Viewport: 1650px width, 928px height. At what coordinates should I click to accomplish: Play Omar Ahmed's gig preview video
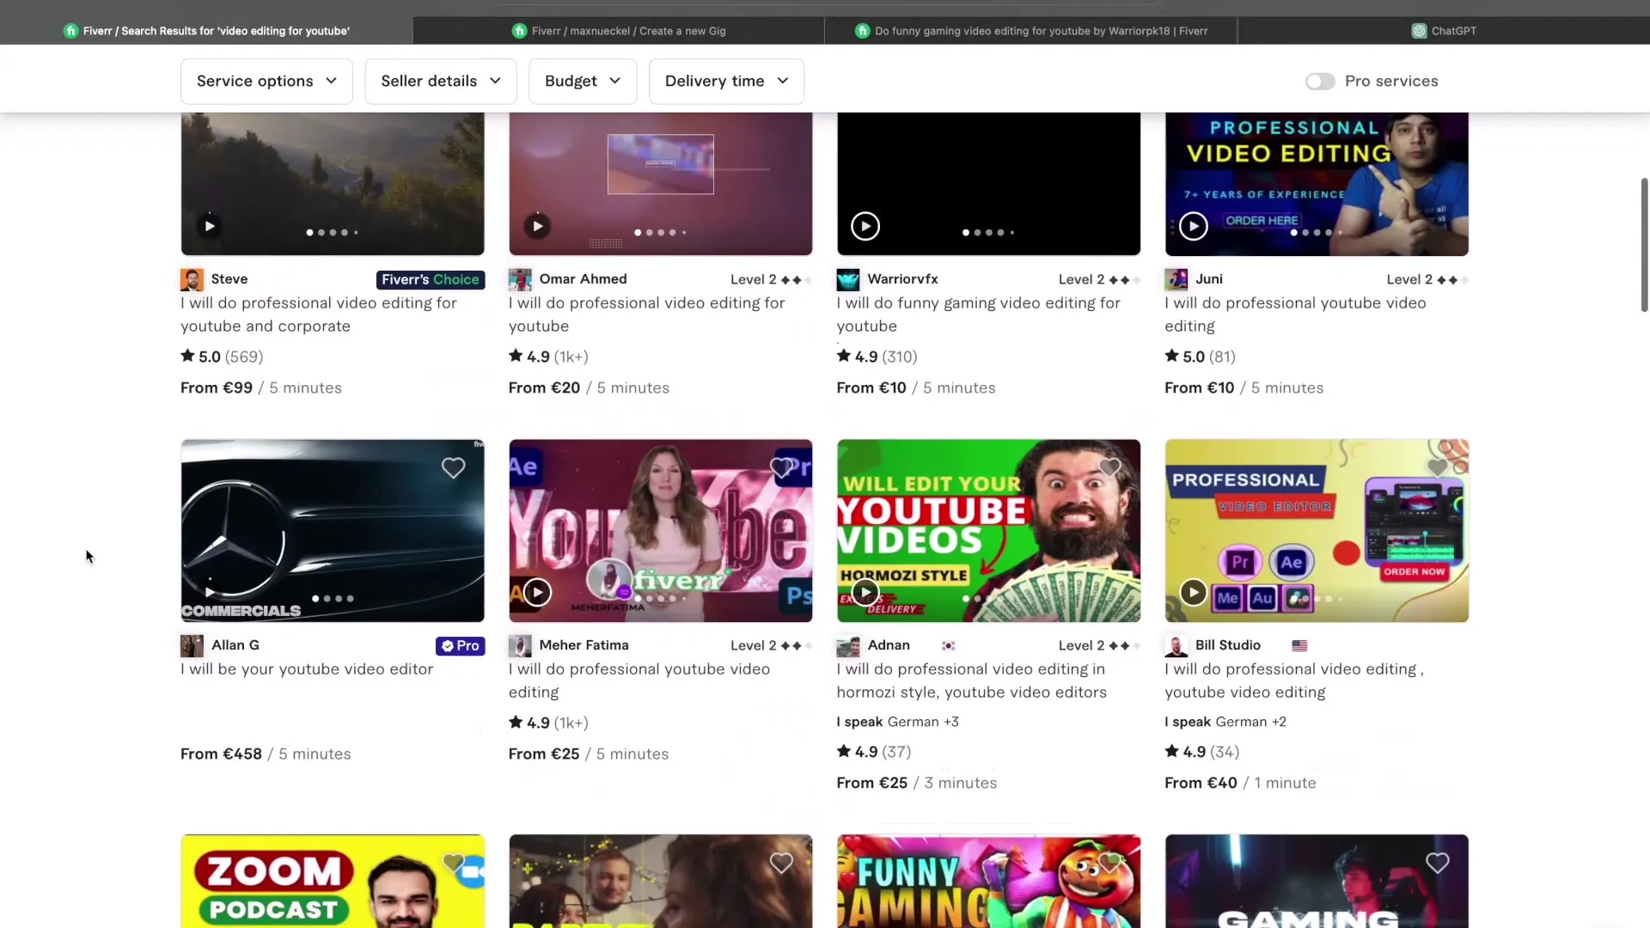(537, 226)
